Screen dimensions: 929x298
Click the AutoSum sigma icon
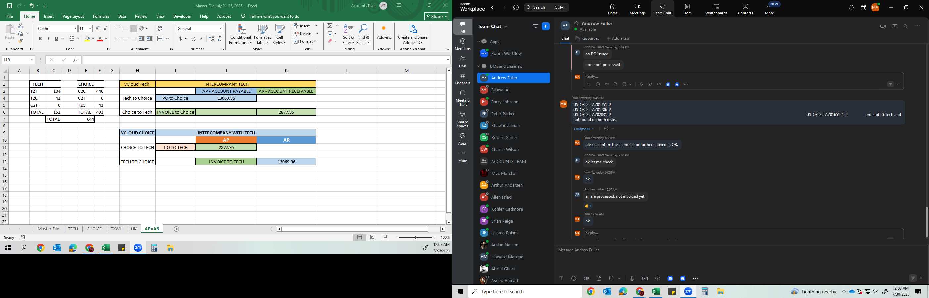coord(330,26)
